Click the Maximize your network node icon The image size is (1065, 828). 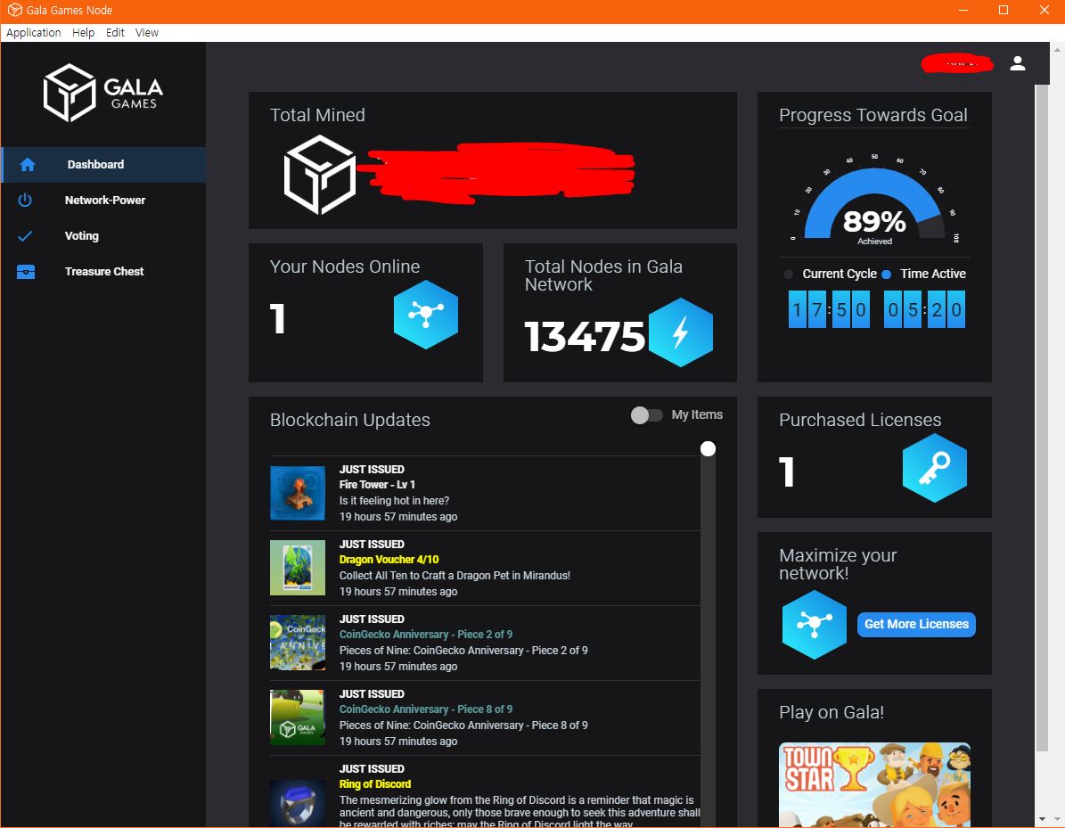[x=815, y=624]
